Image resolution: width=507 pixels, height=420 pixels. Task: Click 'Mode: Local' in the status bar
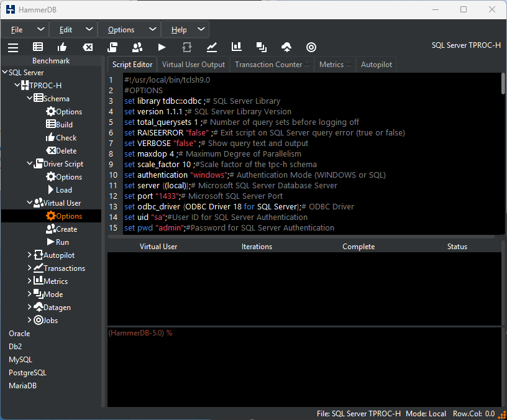point(426,414)
